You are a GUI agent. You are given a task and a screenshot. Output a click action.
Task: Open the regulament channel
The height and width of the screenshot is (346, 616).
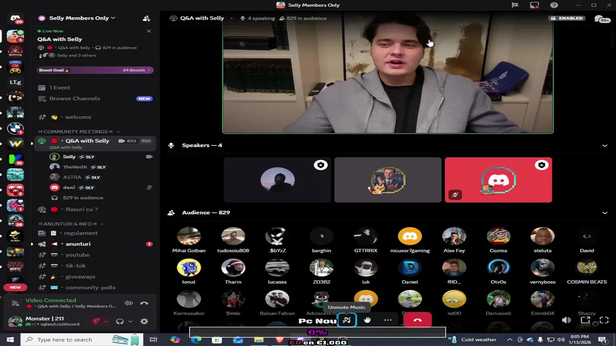point(95,233)
